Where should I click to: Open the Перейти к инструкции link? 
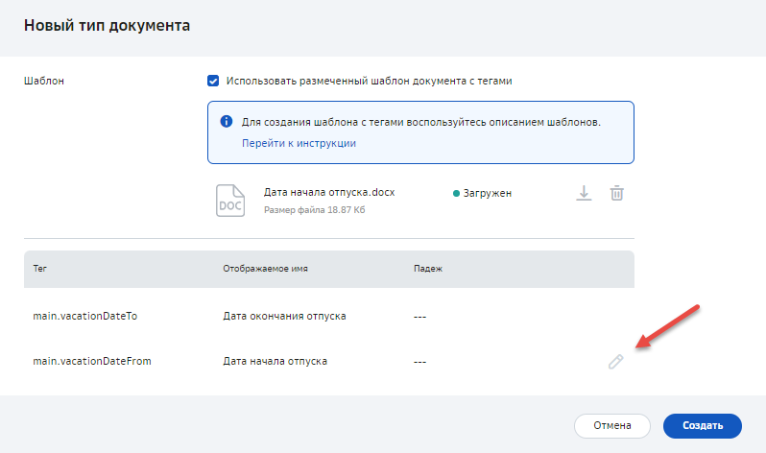pos(299,143)
